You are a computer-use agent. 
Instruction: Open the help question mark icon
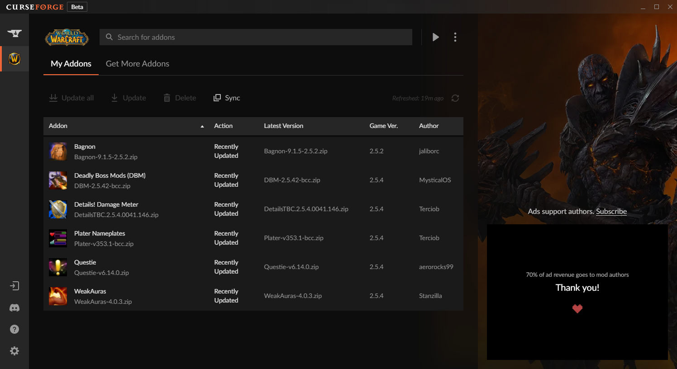[x=14, y=329]
